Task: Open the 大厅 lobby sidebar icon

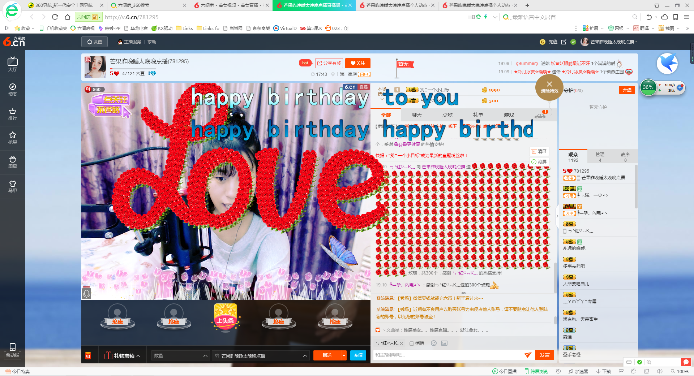Action: 13,64
